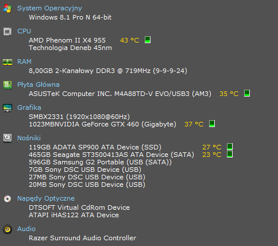Click the Seagate temperature indicator beside 23 °C
This screenshot has width=278, height=246.
[x=230, y=154]
